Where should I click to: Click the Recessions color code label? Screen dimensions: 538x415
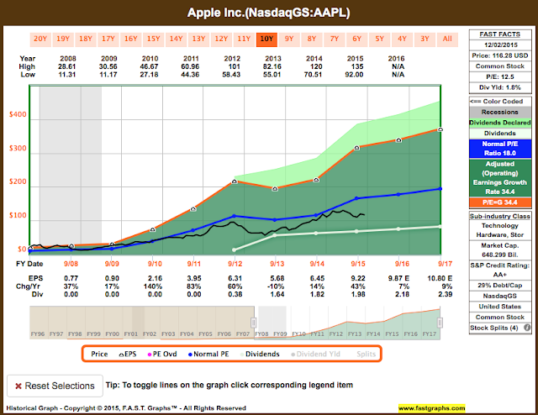pos(500,113)
